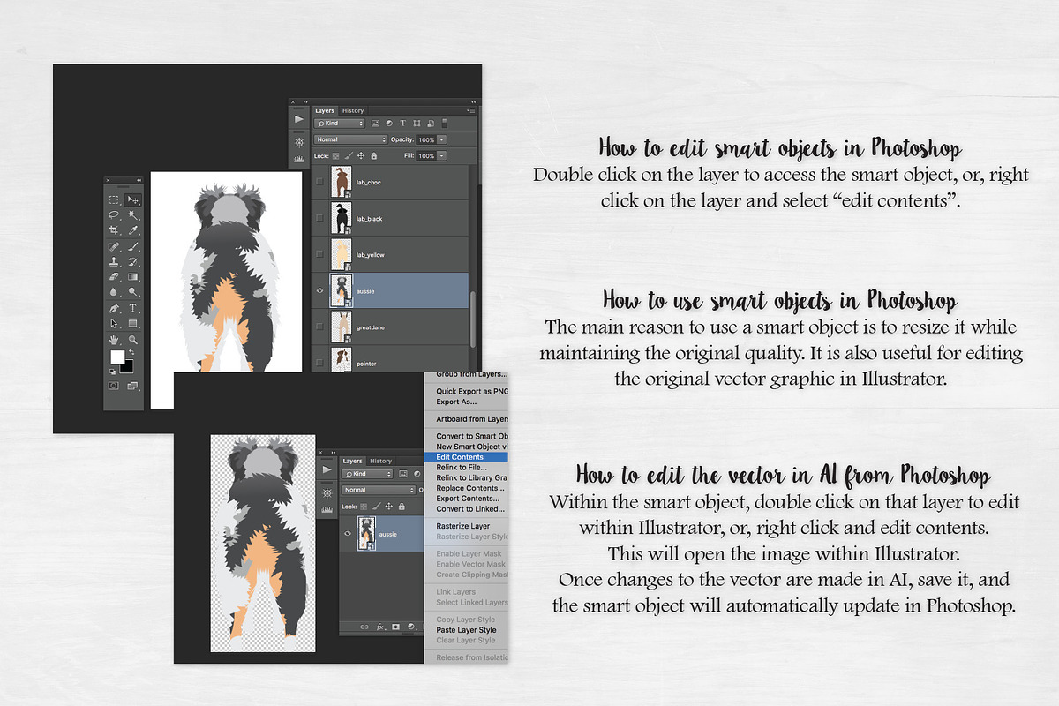The height and width of the screenshot is (706, 1059).
Task: Toggle layer filtering switch beside filter icons
Action: point(445,123)
